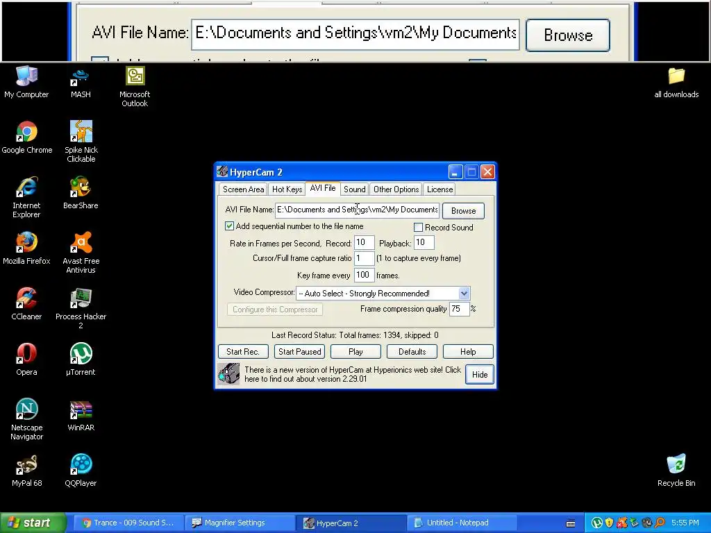This screenshot has height=533, width=711.
Task: Open the new HyperCam version notice link
Action: (x=353, y=374)
